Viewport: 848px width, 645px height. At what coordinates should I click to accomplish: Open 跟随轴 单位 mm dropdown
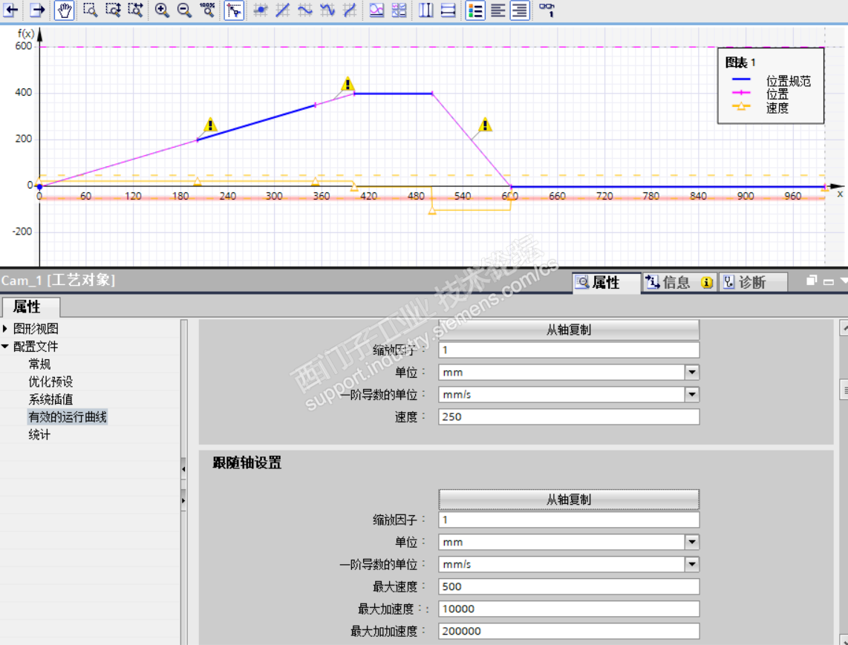coord(692,542)
